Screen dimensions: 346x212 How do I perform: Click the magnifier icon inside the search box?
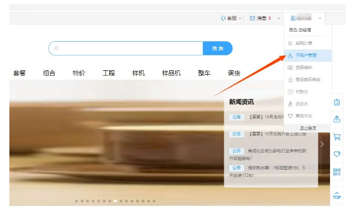coord(57,48)
